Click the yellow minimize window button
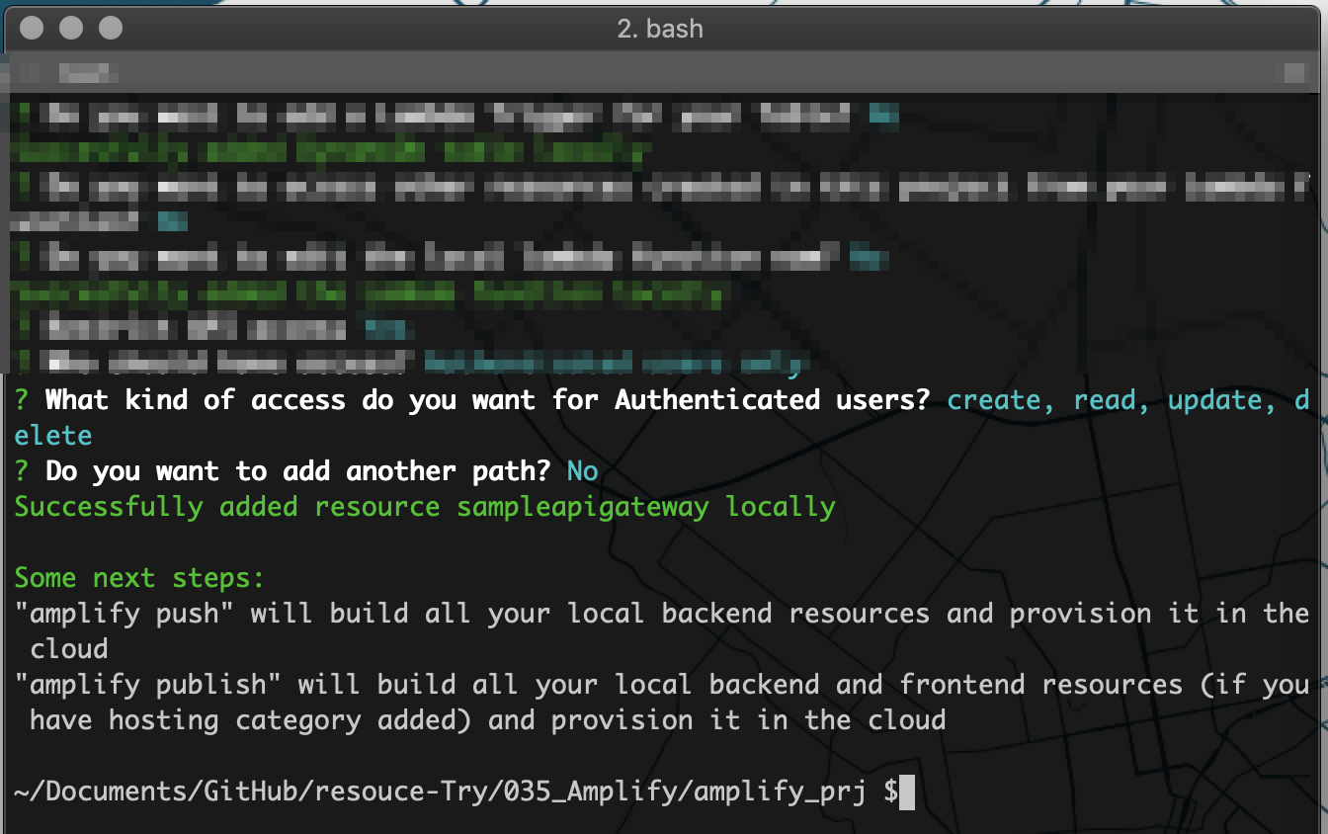The image size is (1328, 834). pos(71,28)
